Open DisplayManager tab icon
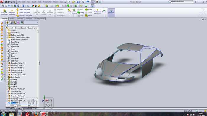207x116 pixels. coord(22,22)
